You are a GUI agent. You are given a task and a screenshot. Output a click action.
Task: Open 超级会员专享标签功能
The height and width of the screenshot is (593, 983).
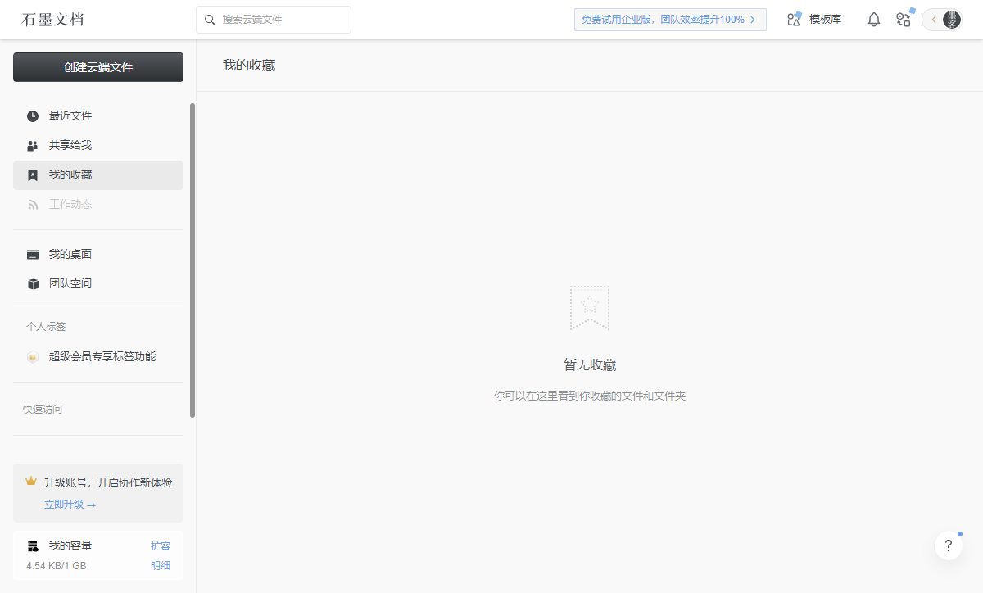98,356
